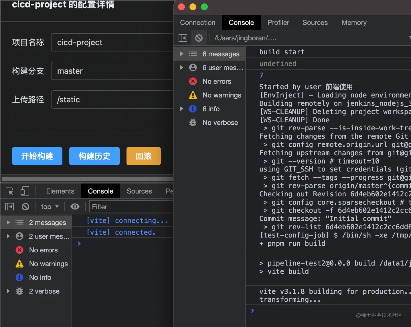The width and height of the screenshot is (411, 327).
Task: Click the 'transforming...' log line
Action: [x=290, y=299]
